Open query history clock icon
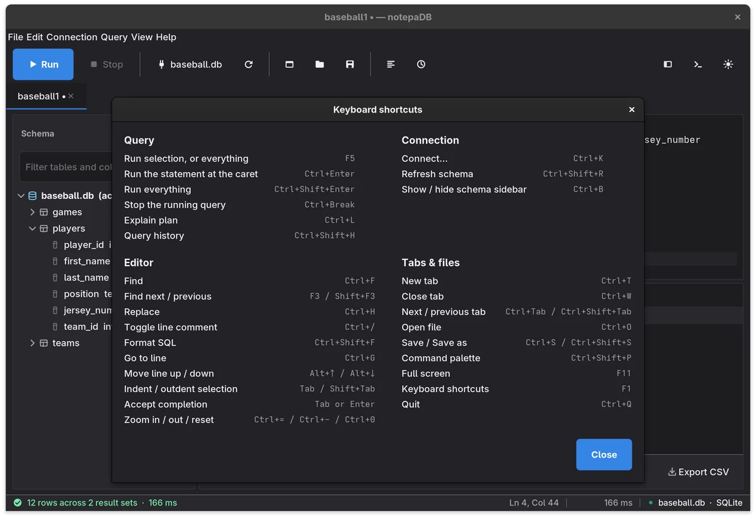Image resolution: width=756 pixels, height=518 pixels. click(421, 64)
